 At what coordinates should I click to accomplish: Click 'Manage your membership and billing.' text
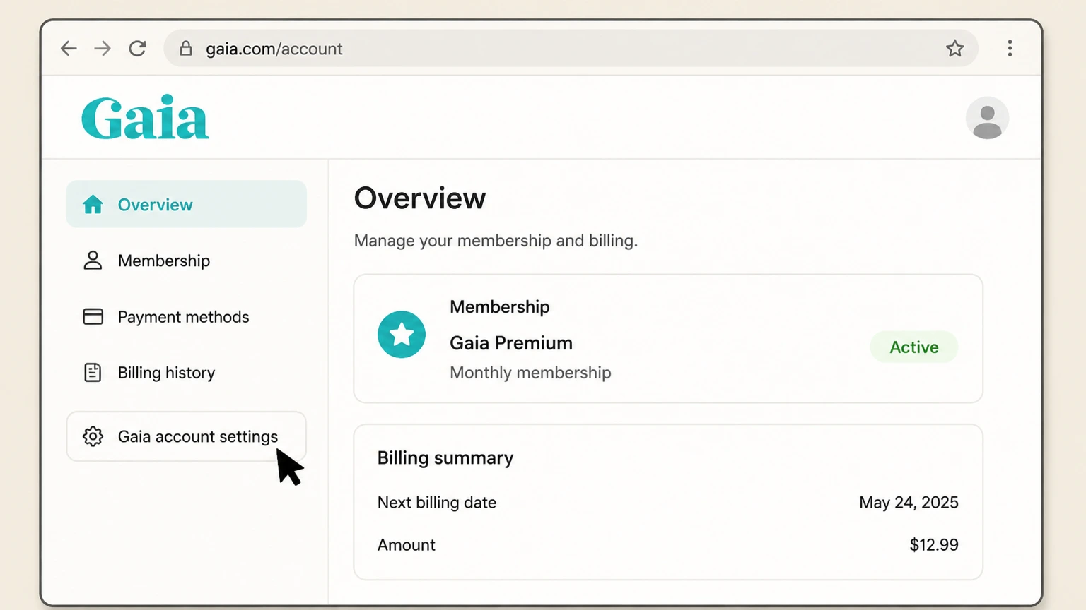(496, 241)
